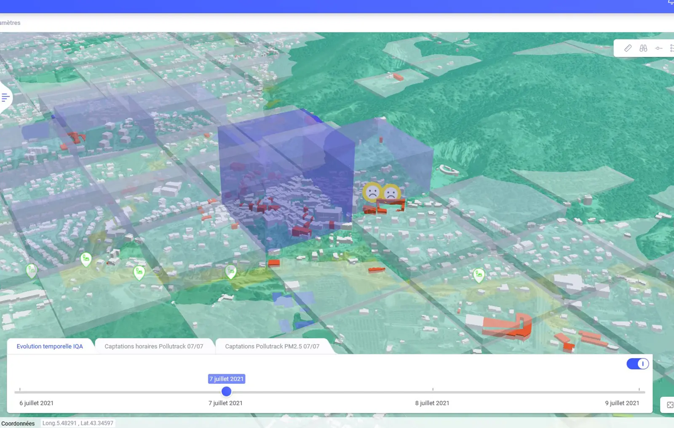Click the fullscreen icon beside the timeline panel
This screenshot has width=674, height=428.
click(x=670, y=405)
